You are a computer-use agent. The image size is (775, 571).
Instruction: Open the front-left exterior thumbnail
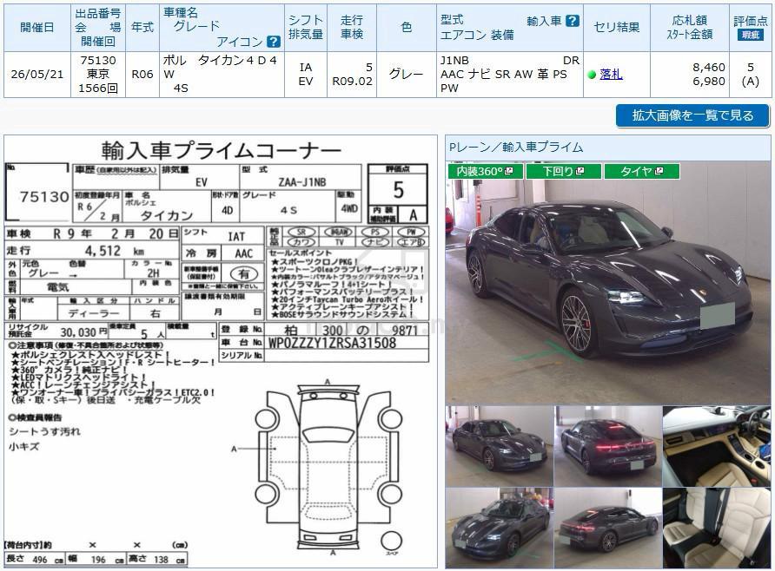[x=500, y=446]
